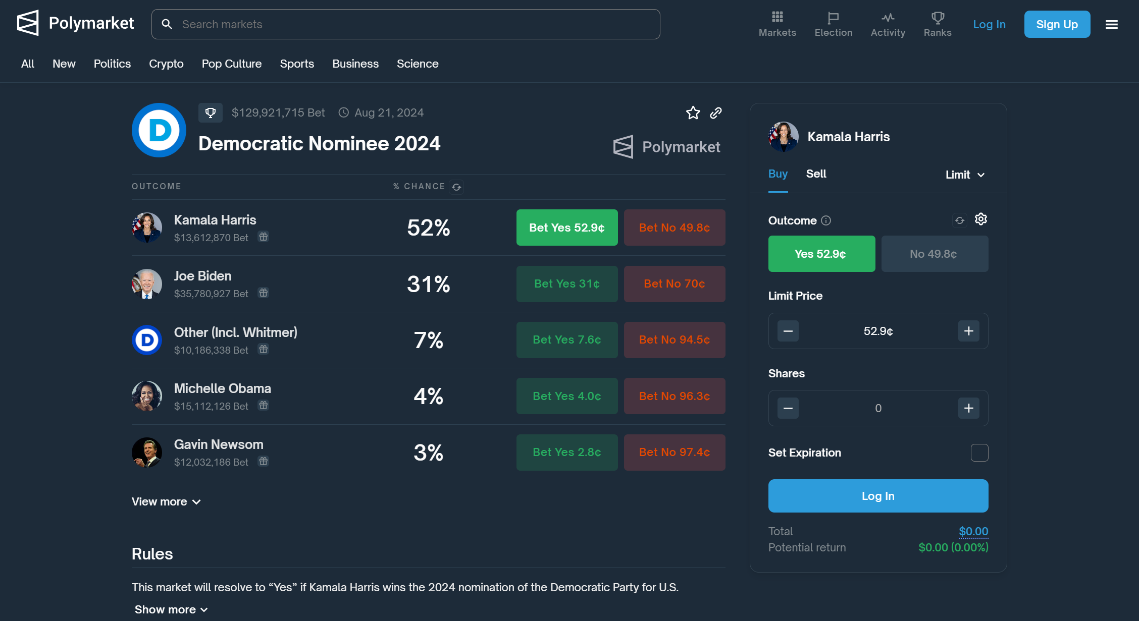Open the Politics category
The height and width of the screenshot is (621, 1139).
[112, 64]
